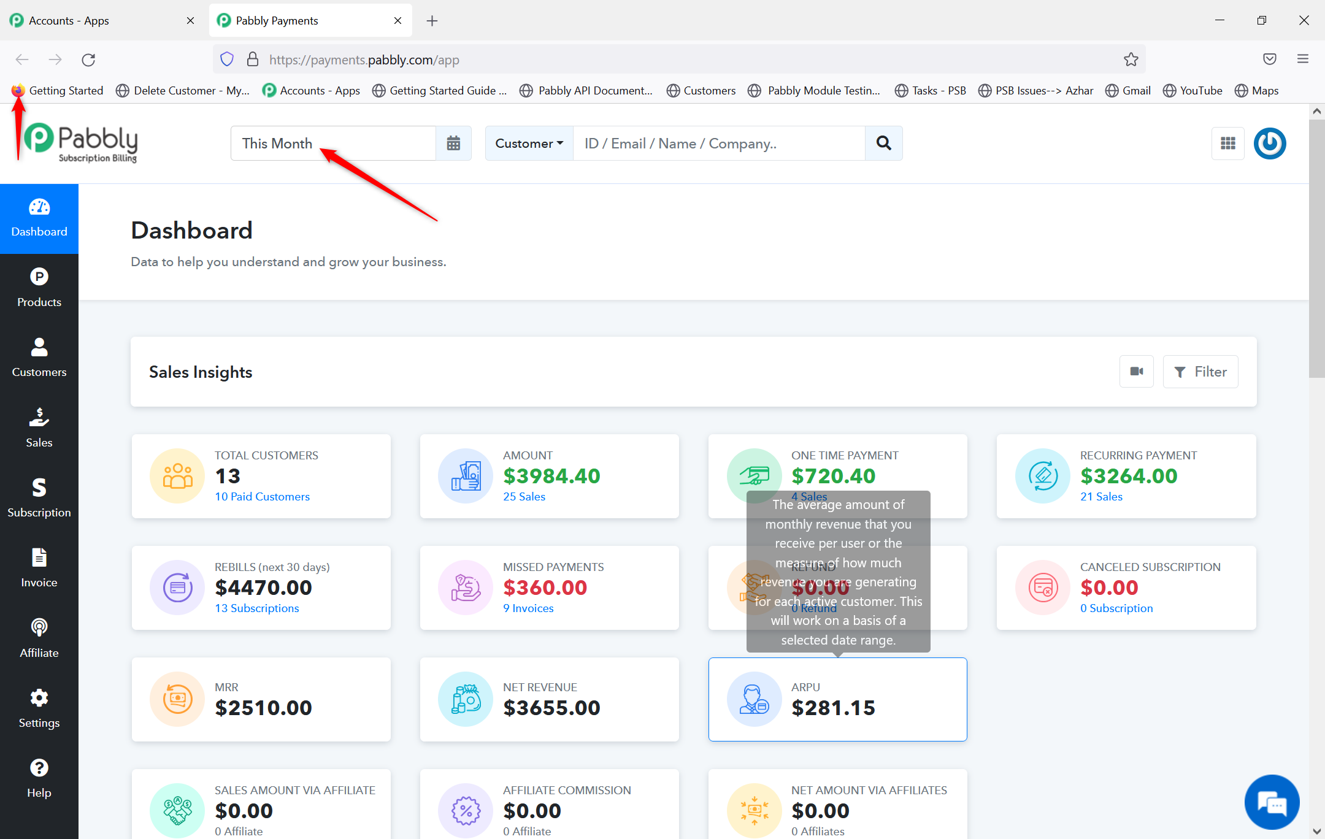The width and height of the screenshot is (1325, 839).
Task: Open the apps grid menu icon
Action: click(x=1228, y=144)
